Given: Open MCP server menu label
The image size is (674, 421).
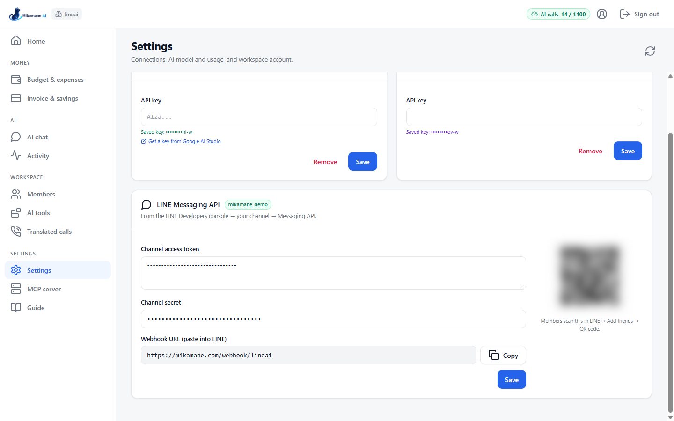Looking at the screenshot, I should coord(44,289).
